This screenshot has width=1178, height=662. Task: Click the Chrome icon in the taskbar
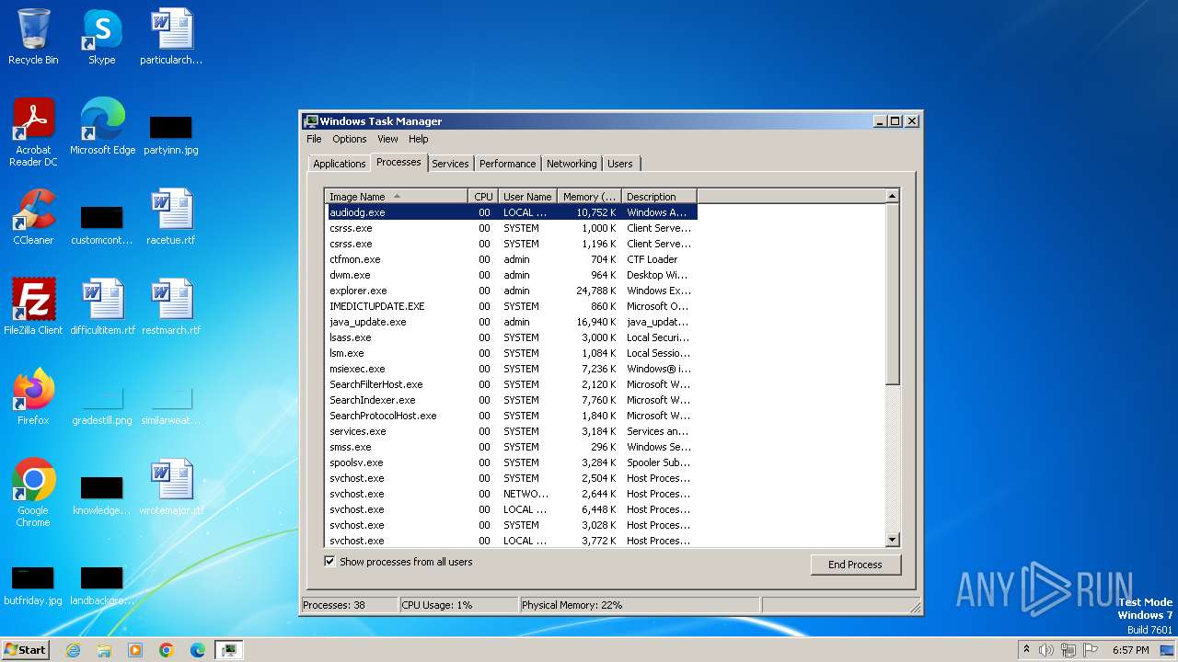point(167,650)
